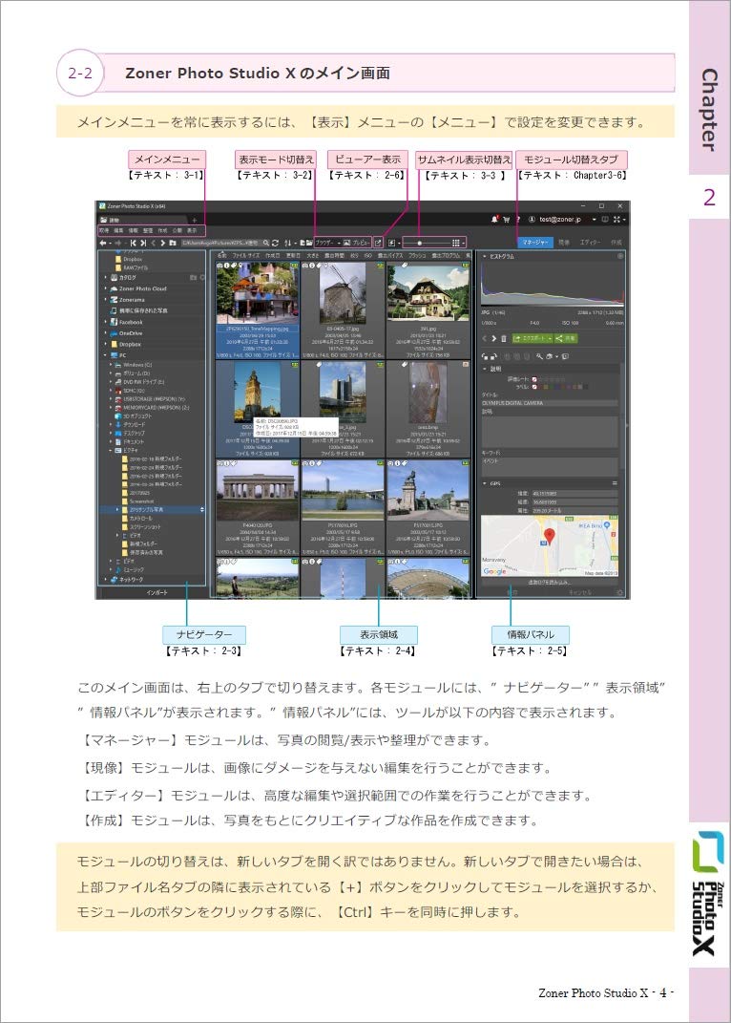This screenshot has width=731, height=1023.
Task: Click the title field OLYMPUS DIGITAL CAMERA
Action: pyautogui.click(x=549, y=403)
